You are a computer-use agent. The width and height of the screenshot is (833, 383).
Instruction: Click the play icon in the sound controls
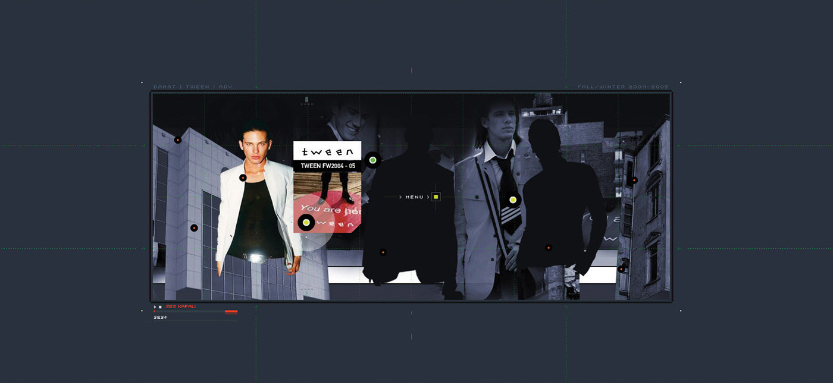(x=155, y=307)
